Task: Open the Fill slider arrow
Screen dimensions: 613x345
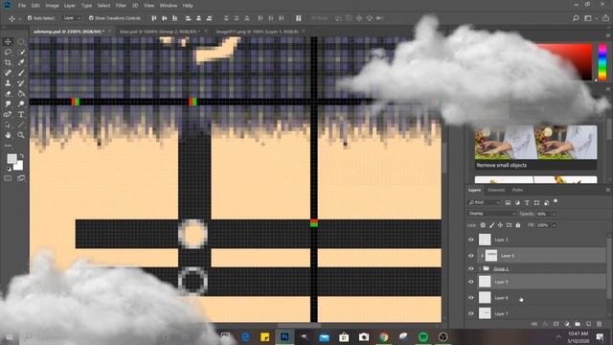Action: tap(554, 225)
